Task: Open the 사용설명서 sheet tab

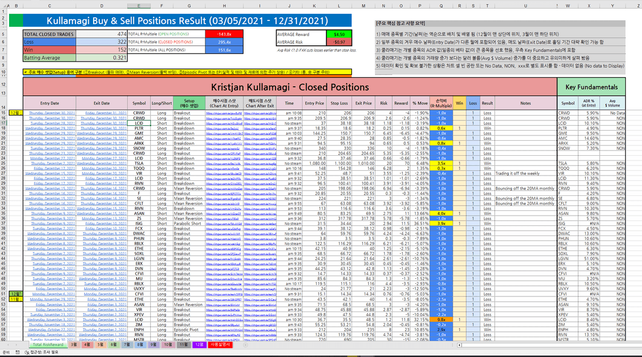Action: pos(220,345)
